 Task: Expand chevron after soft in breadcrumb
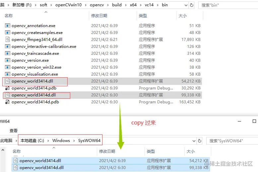click(51, 5)
